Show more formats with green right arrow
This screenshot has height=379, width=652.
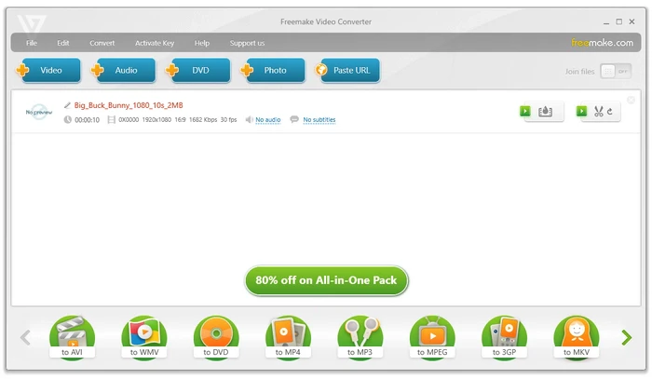click(627, 337)
